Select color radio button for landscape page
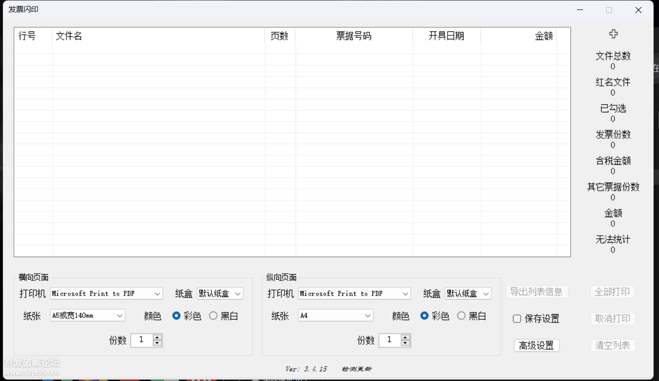 click(x=176, y=316)
